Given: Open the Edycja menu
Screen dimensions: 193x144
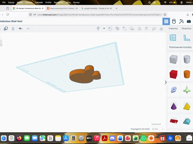Looking at the screenshot, I should 11,2.
